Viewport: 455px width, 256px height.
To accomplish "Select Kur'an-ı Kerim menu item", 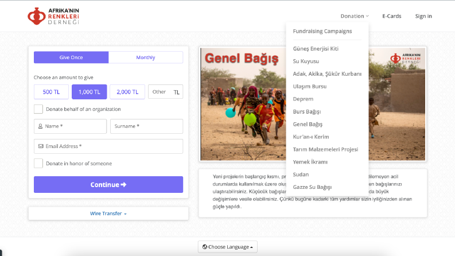I will pos(311,137).
